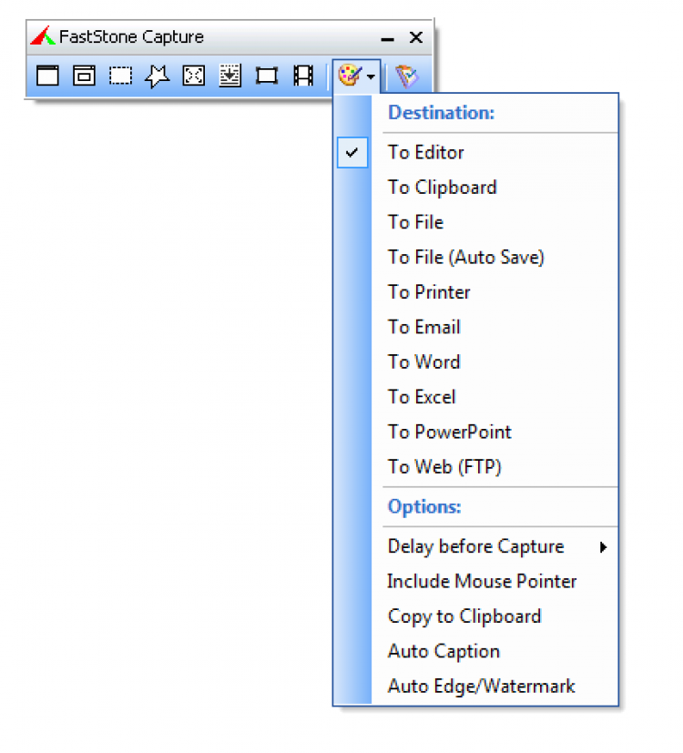
Task: Open the Screen Recorder film icon
Action: point(303,76)
